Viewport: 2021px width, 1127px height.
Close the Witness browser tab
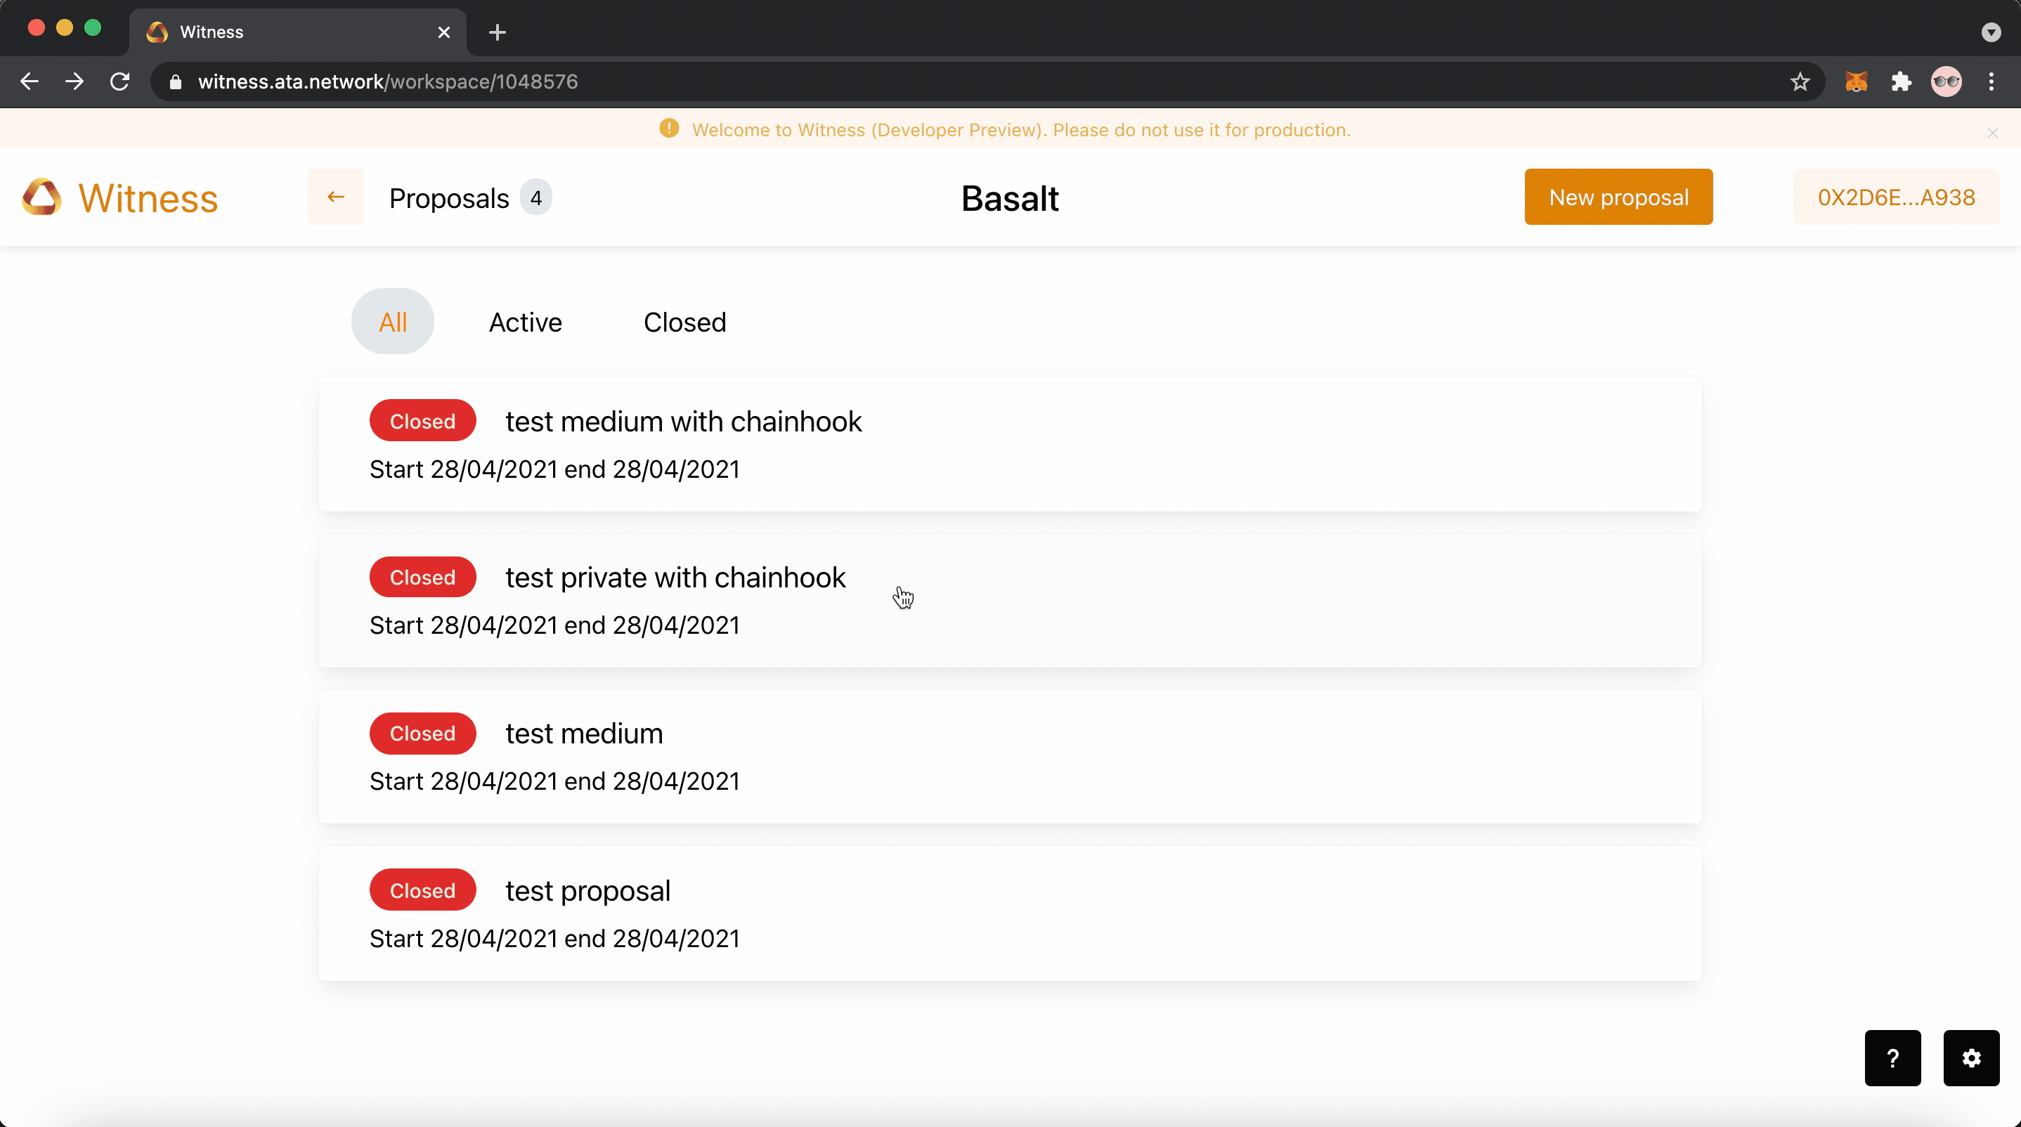pyautogui.click(x=444, y=32)
